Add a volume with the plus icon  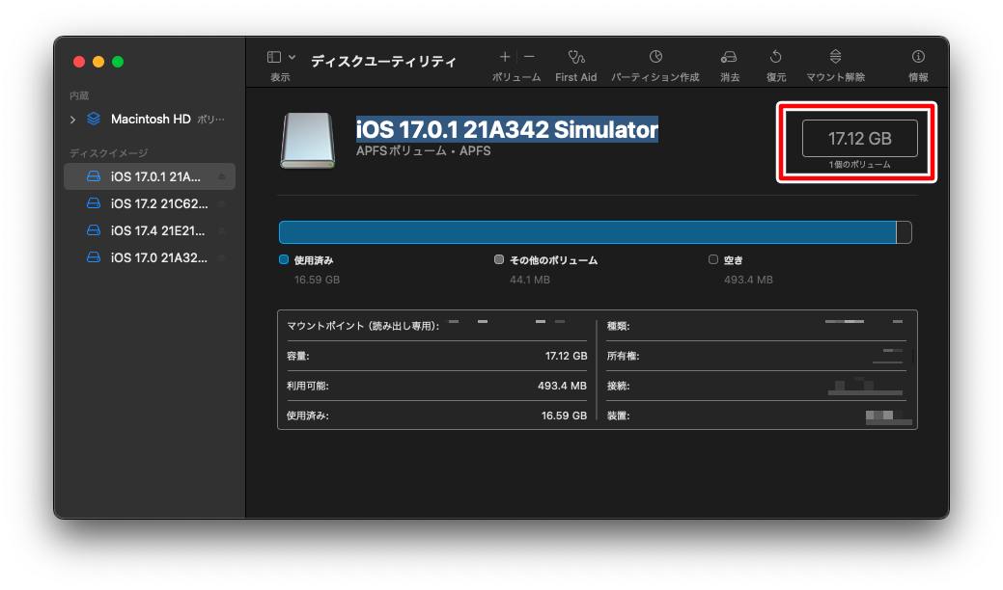[x=505, y=57]
